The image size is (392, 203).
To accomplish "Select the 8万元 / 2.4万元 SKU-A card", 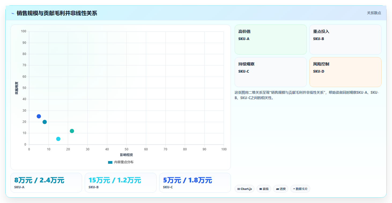I will click(x=46, y=183).
